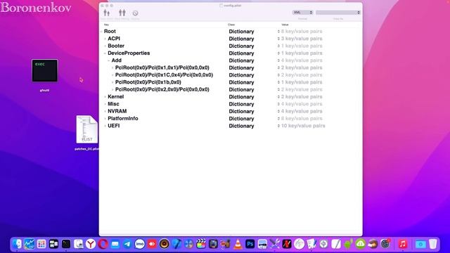The height and width of the screenshot is (253, 450).
Task: Open Mail from the dock
Action: pos(115,244)
